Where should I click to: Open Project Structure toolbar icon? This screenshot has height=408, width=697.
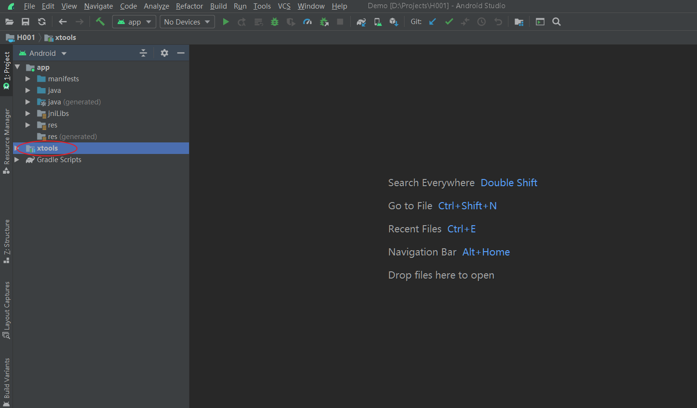[519, 22]
